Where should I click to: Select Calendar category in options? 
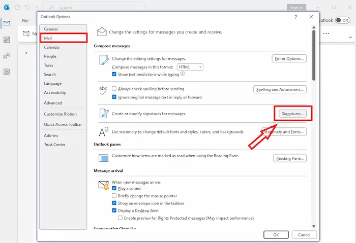pyautogui.click(x=63, y=47)
